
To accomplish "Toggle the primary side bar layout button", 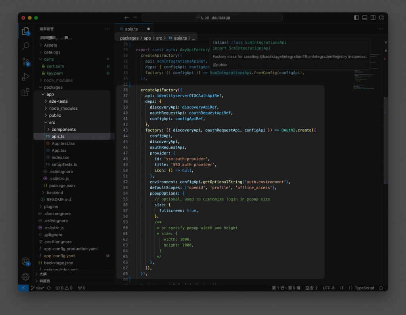I will coord(356,17).
